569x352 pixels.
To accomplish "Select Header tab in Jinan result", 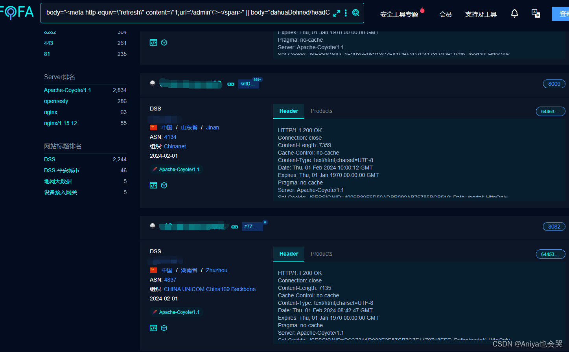I will [289, 111].
